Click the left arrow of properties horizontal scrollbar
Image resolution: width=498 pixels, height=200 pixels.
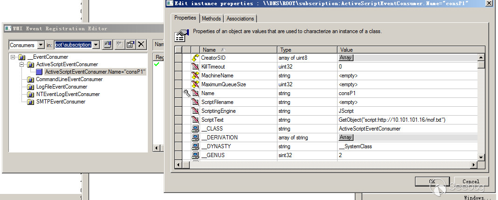[178, 165]
